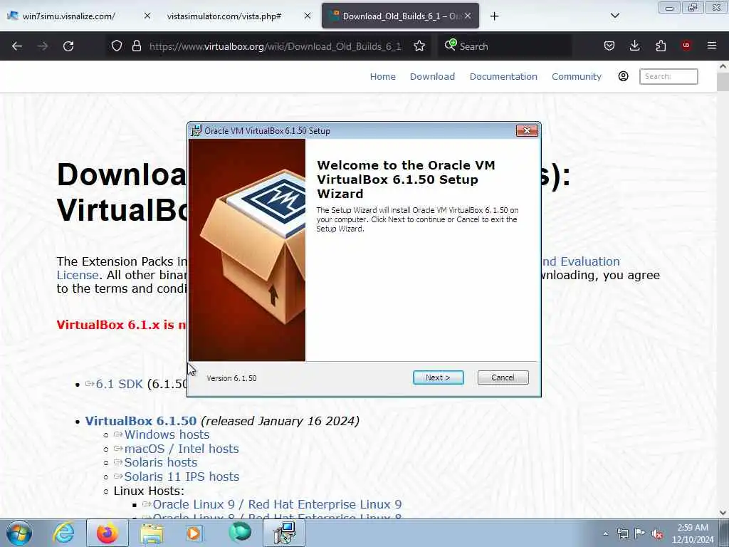Viewport: 729px width, 547px height.
Task: Click the page scrollbar up arrow
Action: [723, 66]
